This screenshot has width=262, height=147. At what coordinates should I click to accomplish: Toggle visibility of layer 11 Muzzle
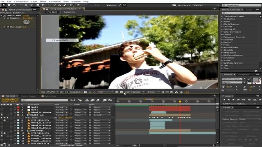(2, 136)
